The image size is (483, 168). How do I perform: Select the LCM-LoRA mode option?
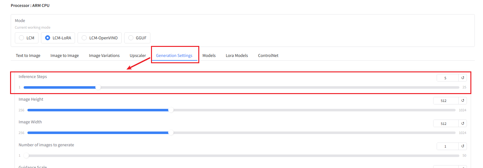[48, 38]
